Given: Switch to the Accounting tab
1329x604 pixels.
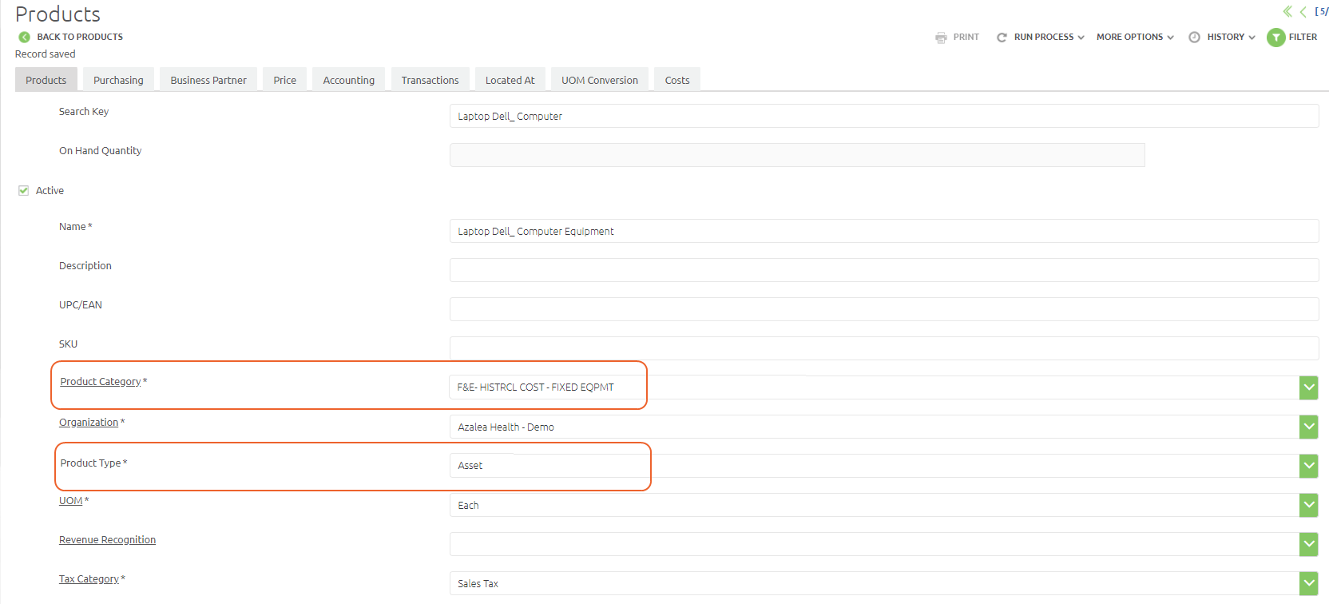Looking at the screenshot, I should [x=348, y=80].
